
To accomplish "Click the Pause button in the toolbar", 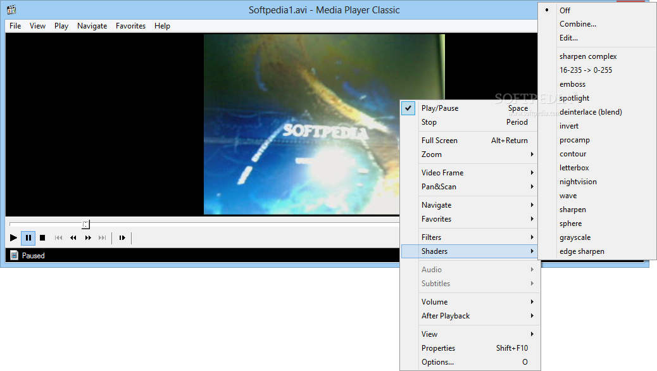I will coord(28,237).
